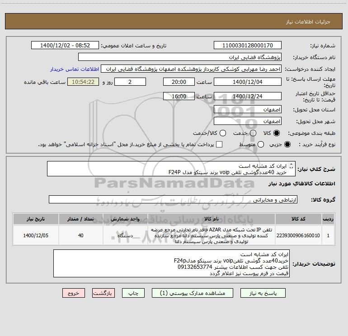Click the product code cell 223930906160010

[x=298, y=235]
